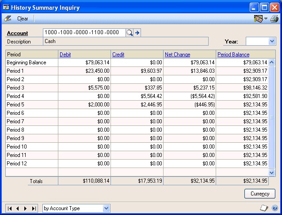Open the by Account Type dropdown
The width and height of the screenshot is (282, 215).
pyautogui.click(x=106, y=208)
